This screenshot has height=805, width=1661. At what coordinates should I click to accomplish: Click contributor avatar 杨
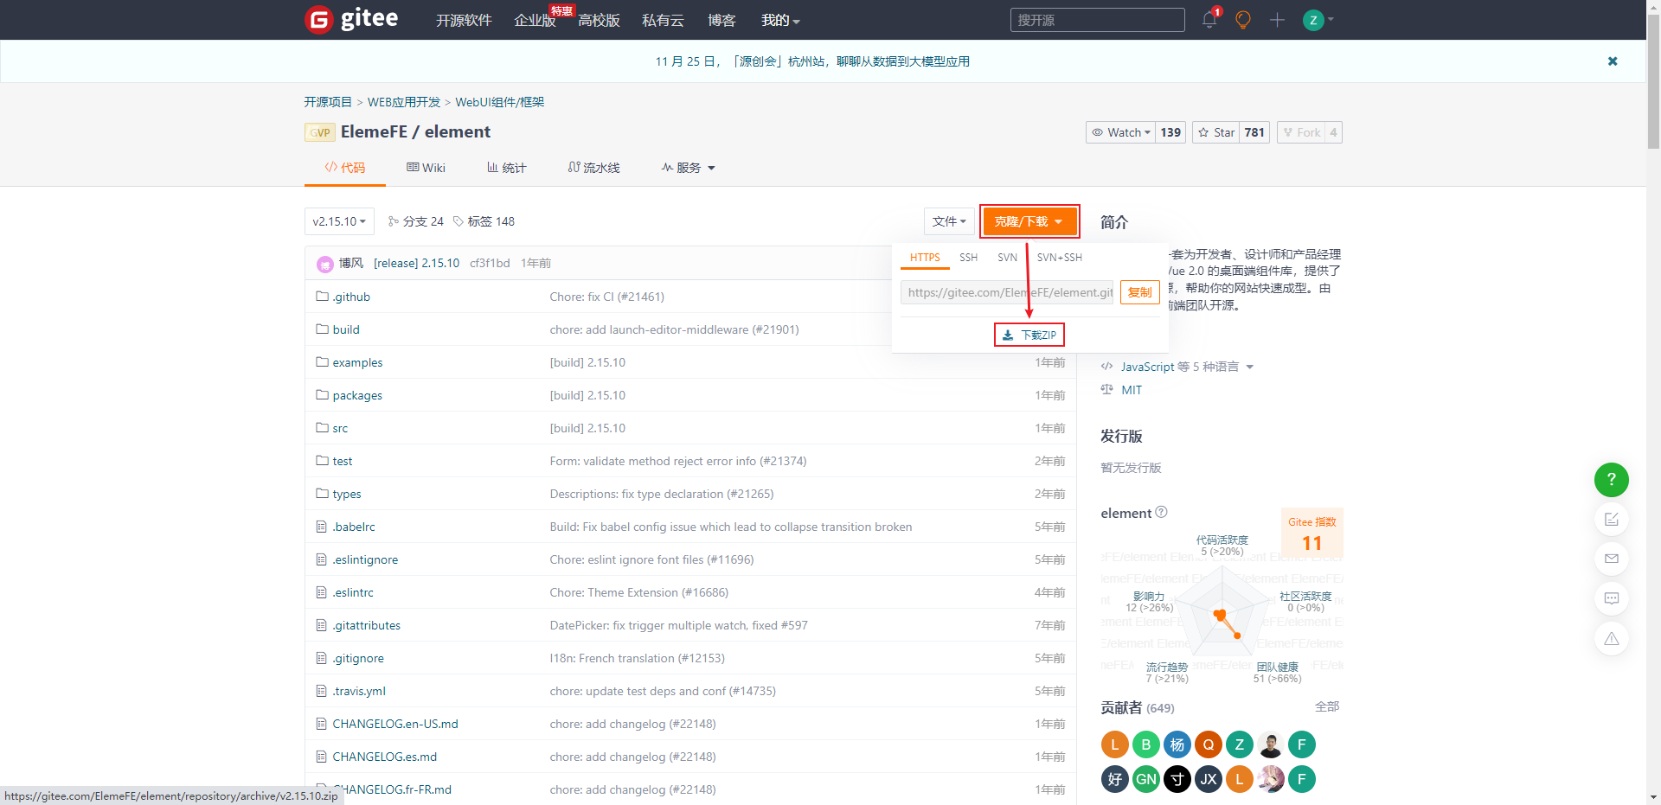pyautogui.click(x=1177, y=744)
